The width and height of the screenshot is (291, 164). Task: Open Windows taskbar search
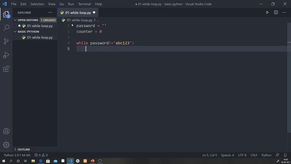click(x=11, y=161)
